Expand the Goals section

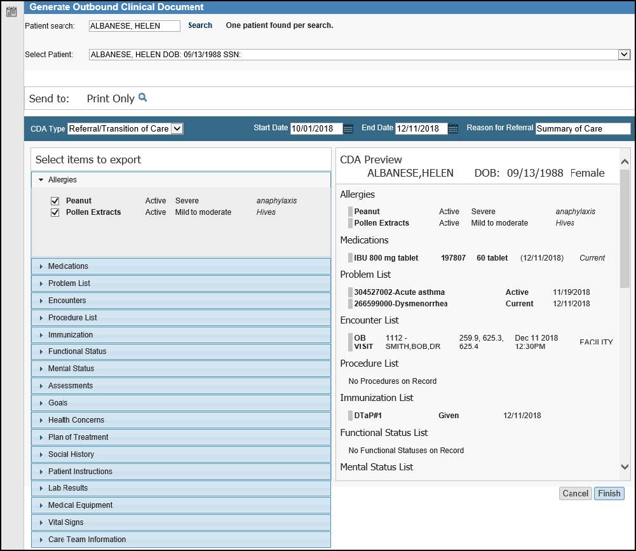click(x=181, y=402)
